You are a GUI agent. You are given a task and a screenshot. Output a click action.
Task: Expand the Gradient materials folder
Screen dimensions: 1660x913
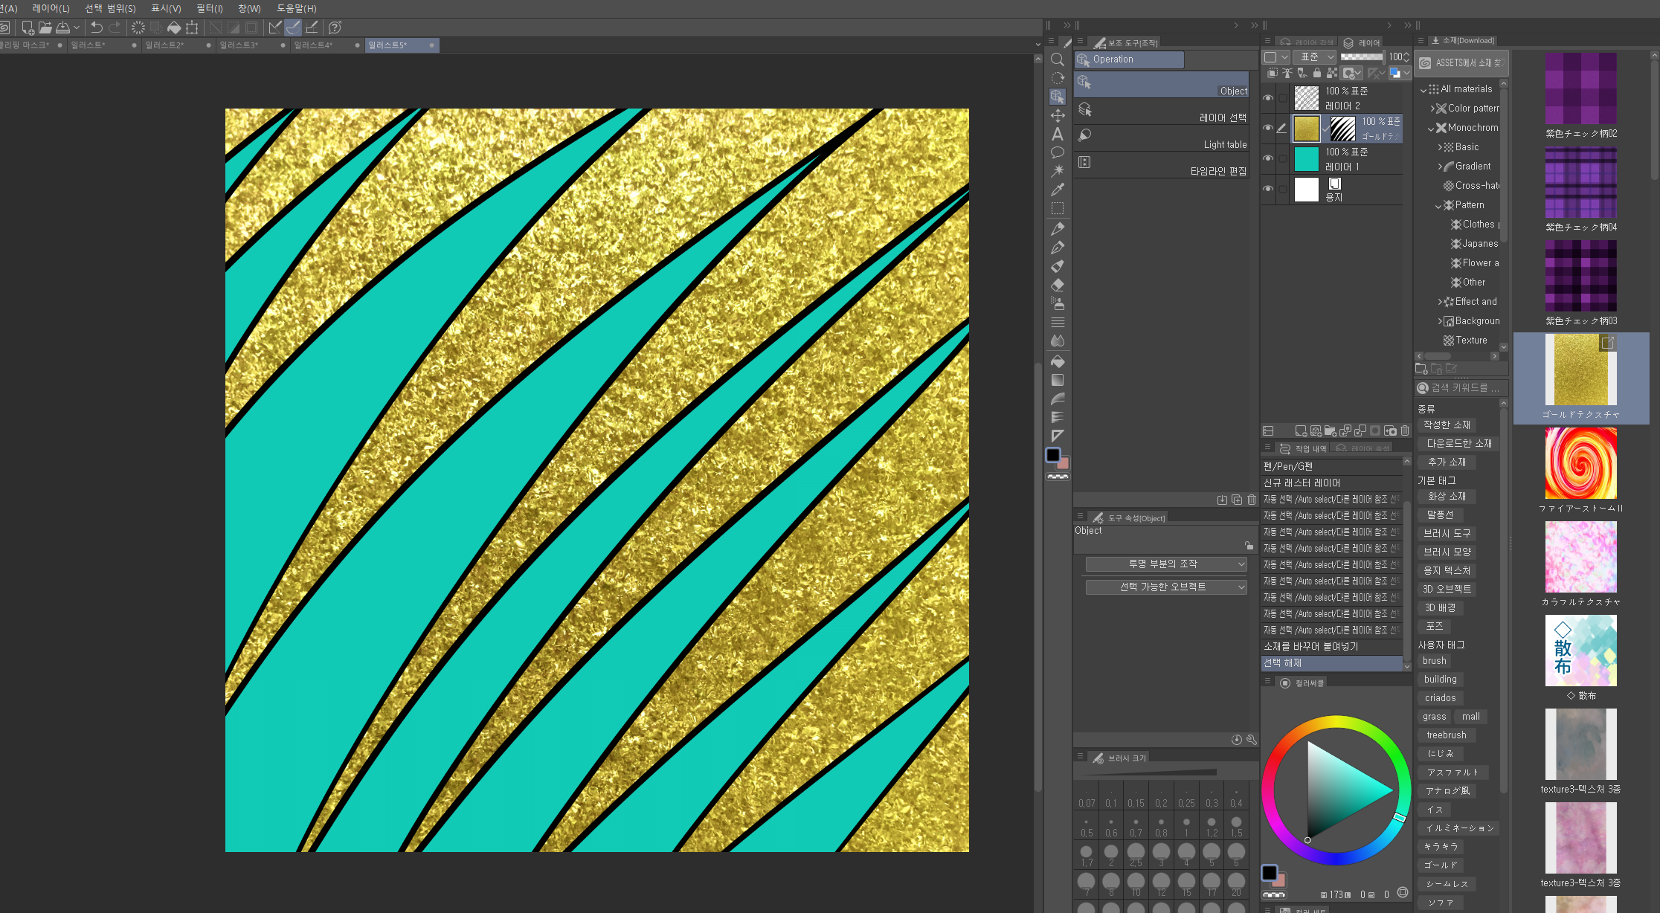pyautogui.click(x=1440, y=167)
